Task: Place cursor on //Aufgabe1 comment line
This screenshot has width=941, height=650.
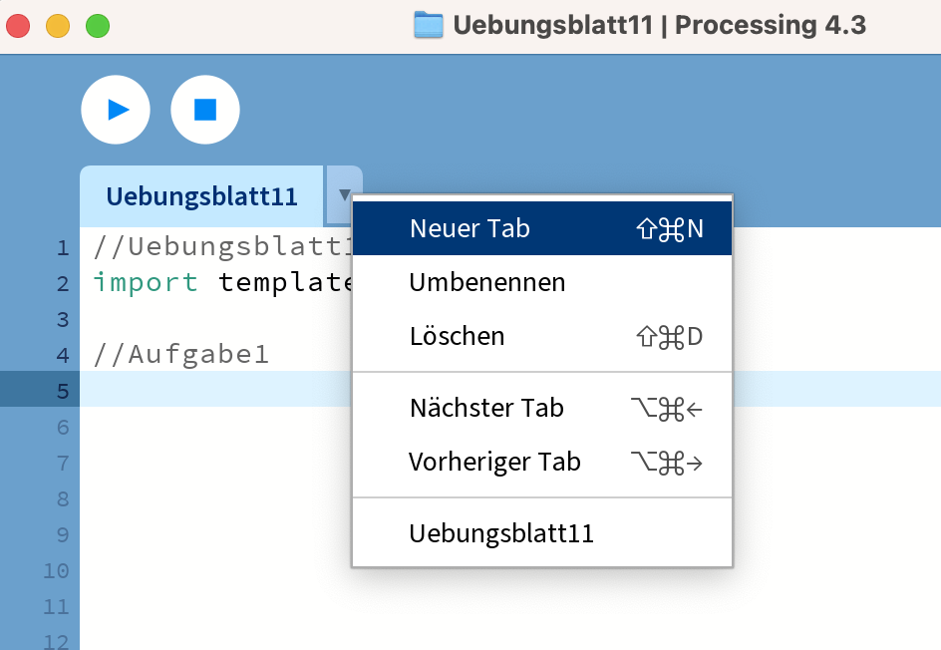Action: click(x=181, y=354)
